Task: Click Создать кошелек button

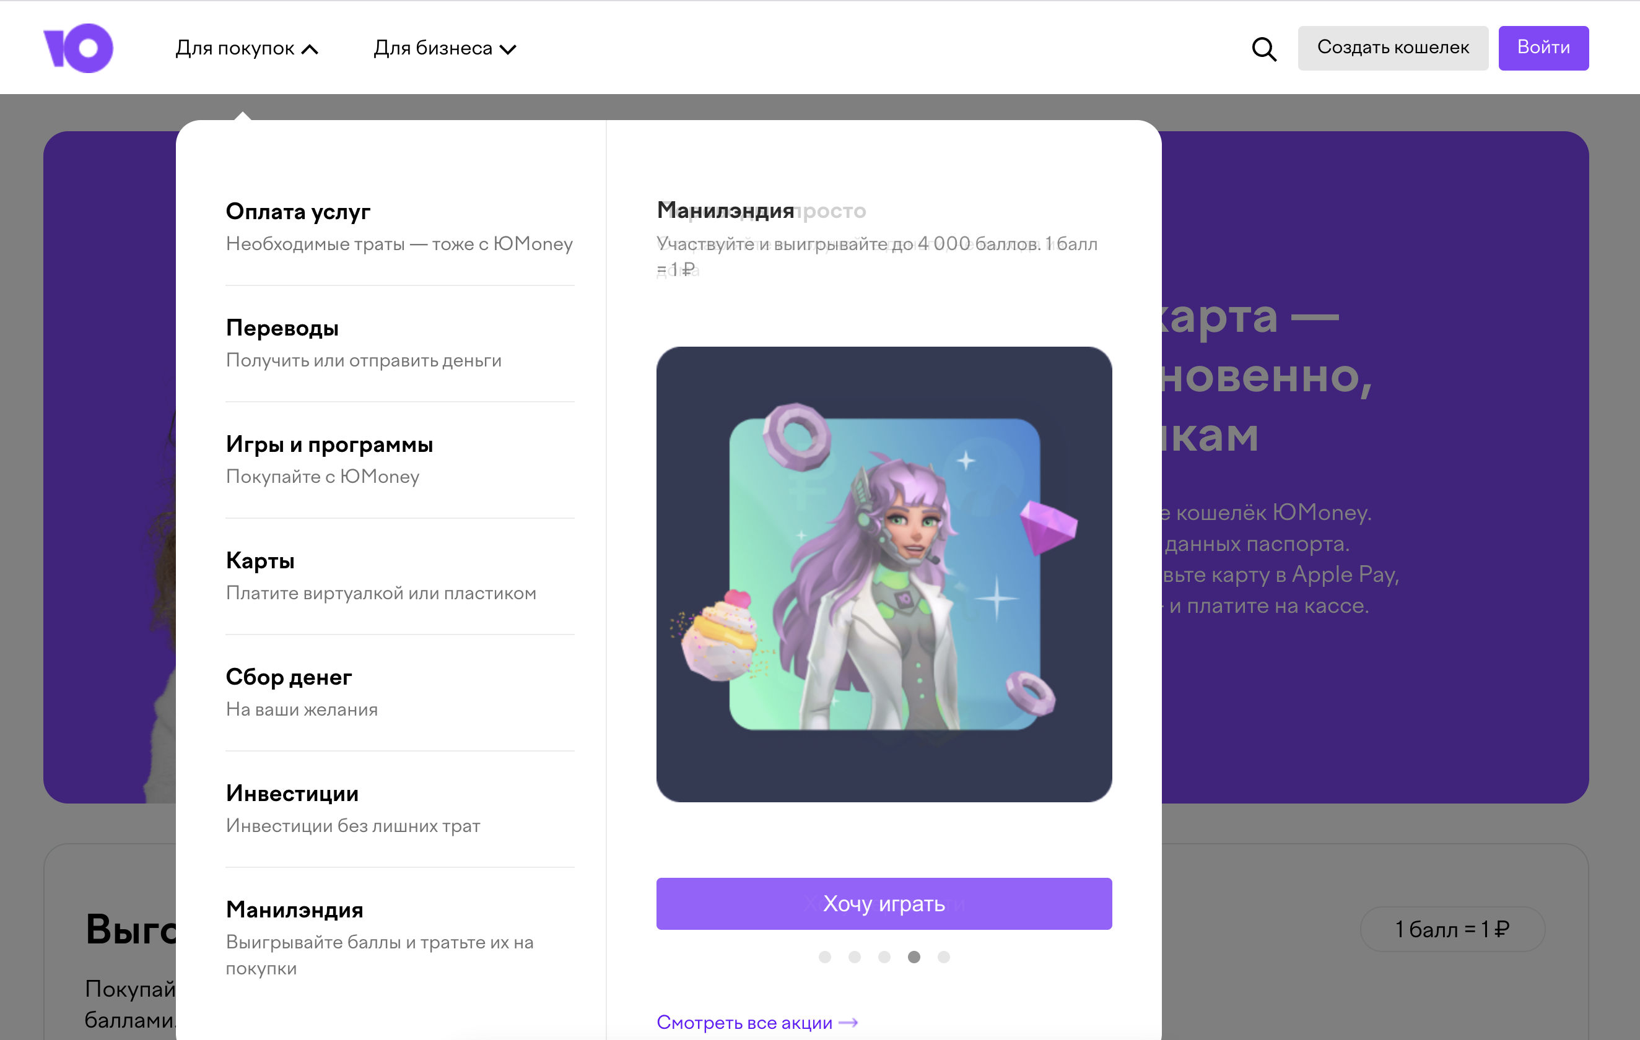Action: click(x=1393, y=48)
